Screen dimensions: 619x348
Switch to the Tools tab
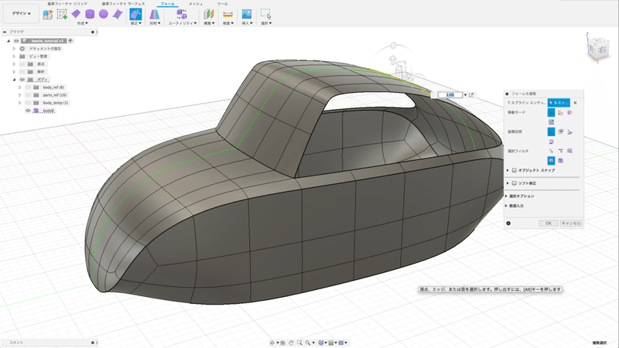click(x=222, y=4)
